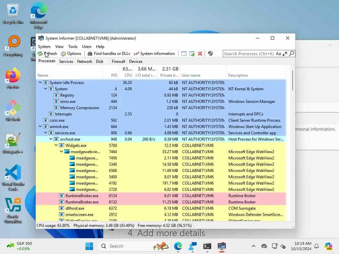Switch to the Firewall tab
Image resolution: width=339 pixels, height=254 pixels.
[119, 61]
